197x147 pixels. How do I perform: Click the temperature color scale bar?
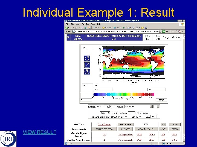pos(124,94)
